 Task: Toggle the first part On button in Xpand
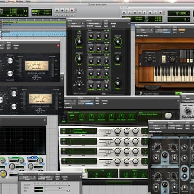click(x=63, y=129)
